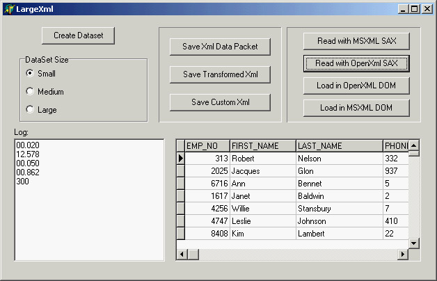Click the LargeXml title bar app icon

coord(9,9)
